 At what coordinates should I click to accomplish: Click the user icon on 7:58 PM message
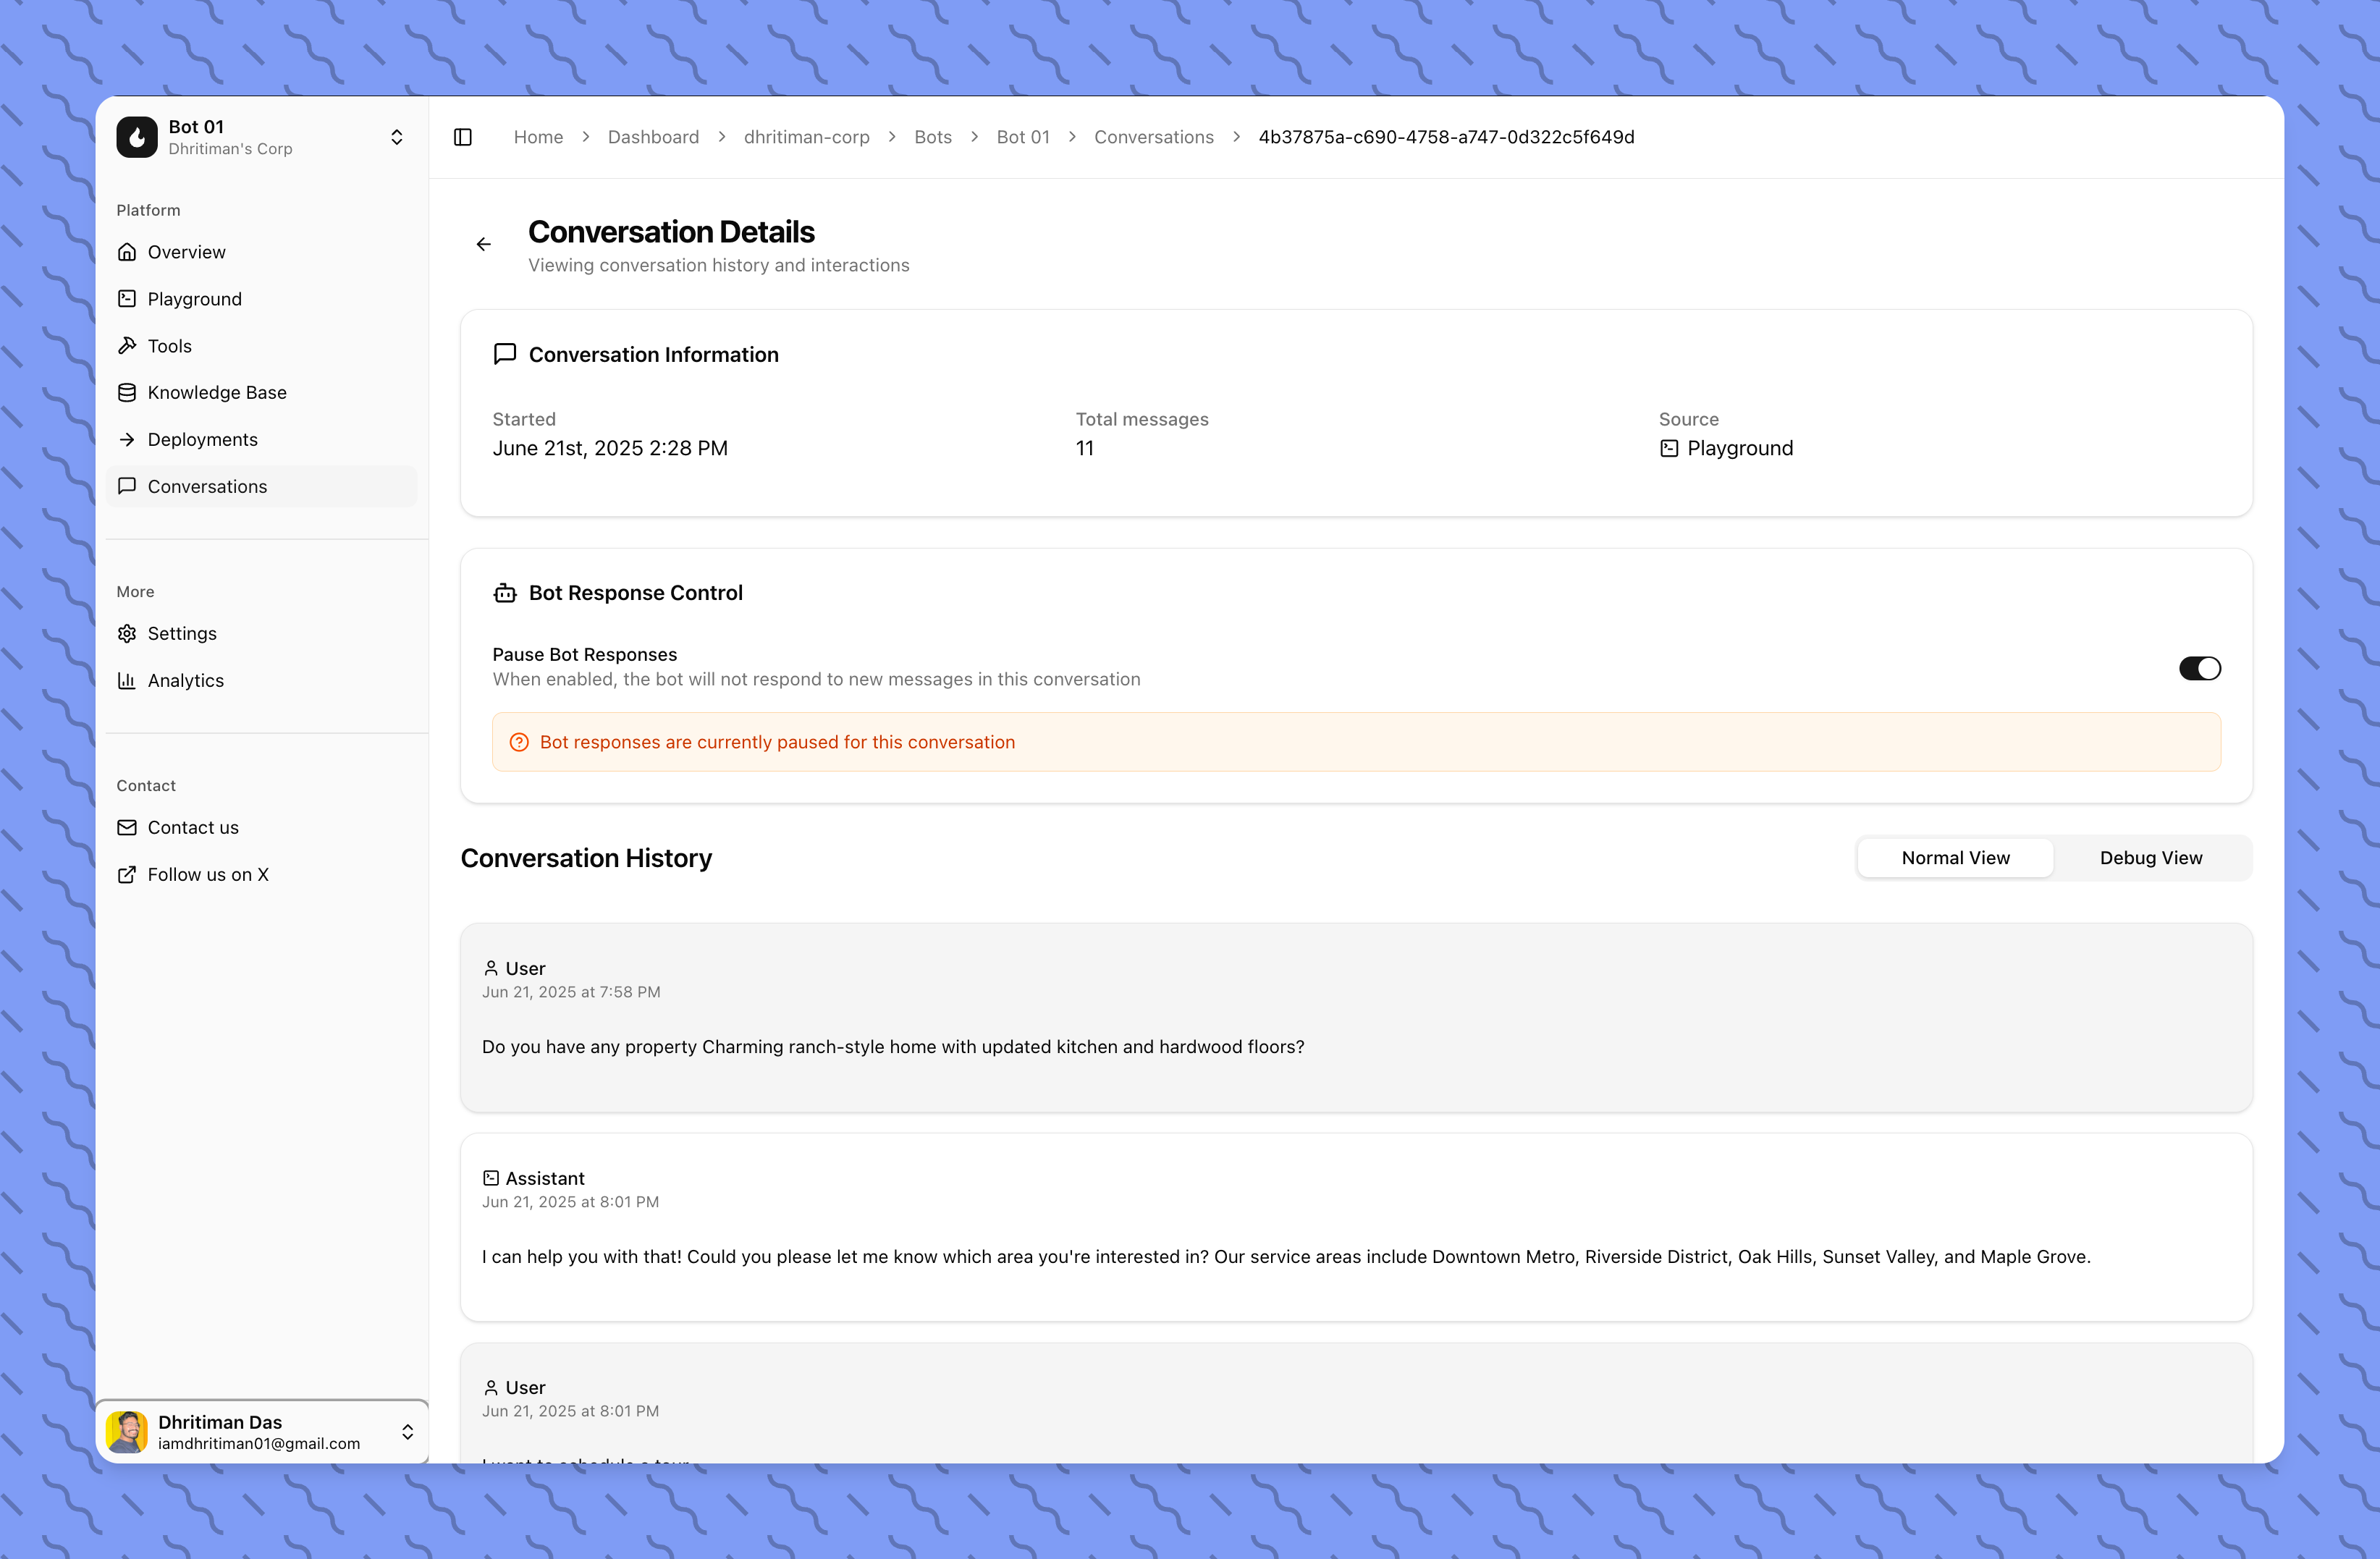pos(491,968)
